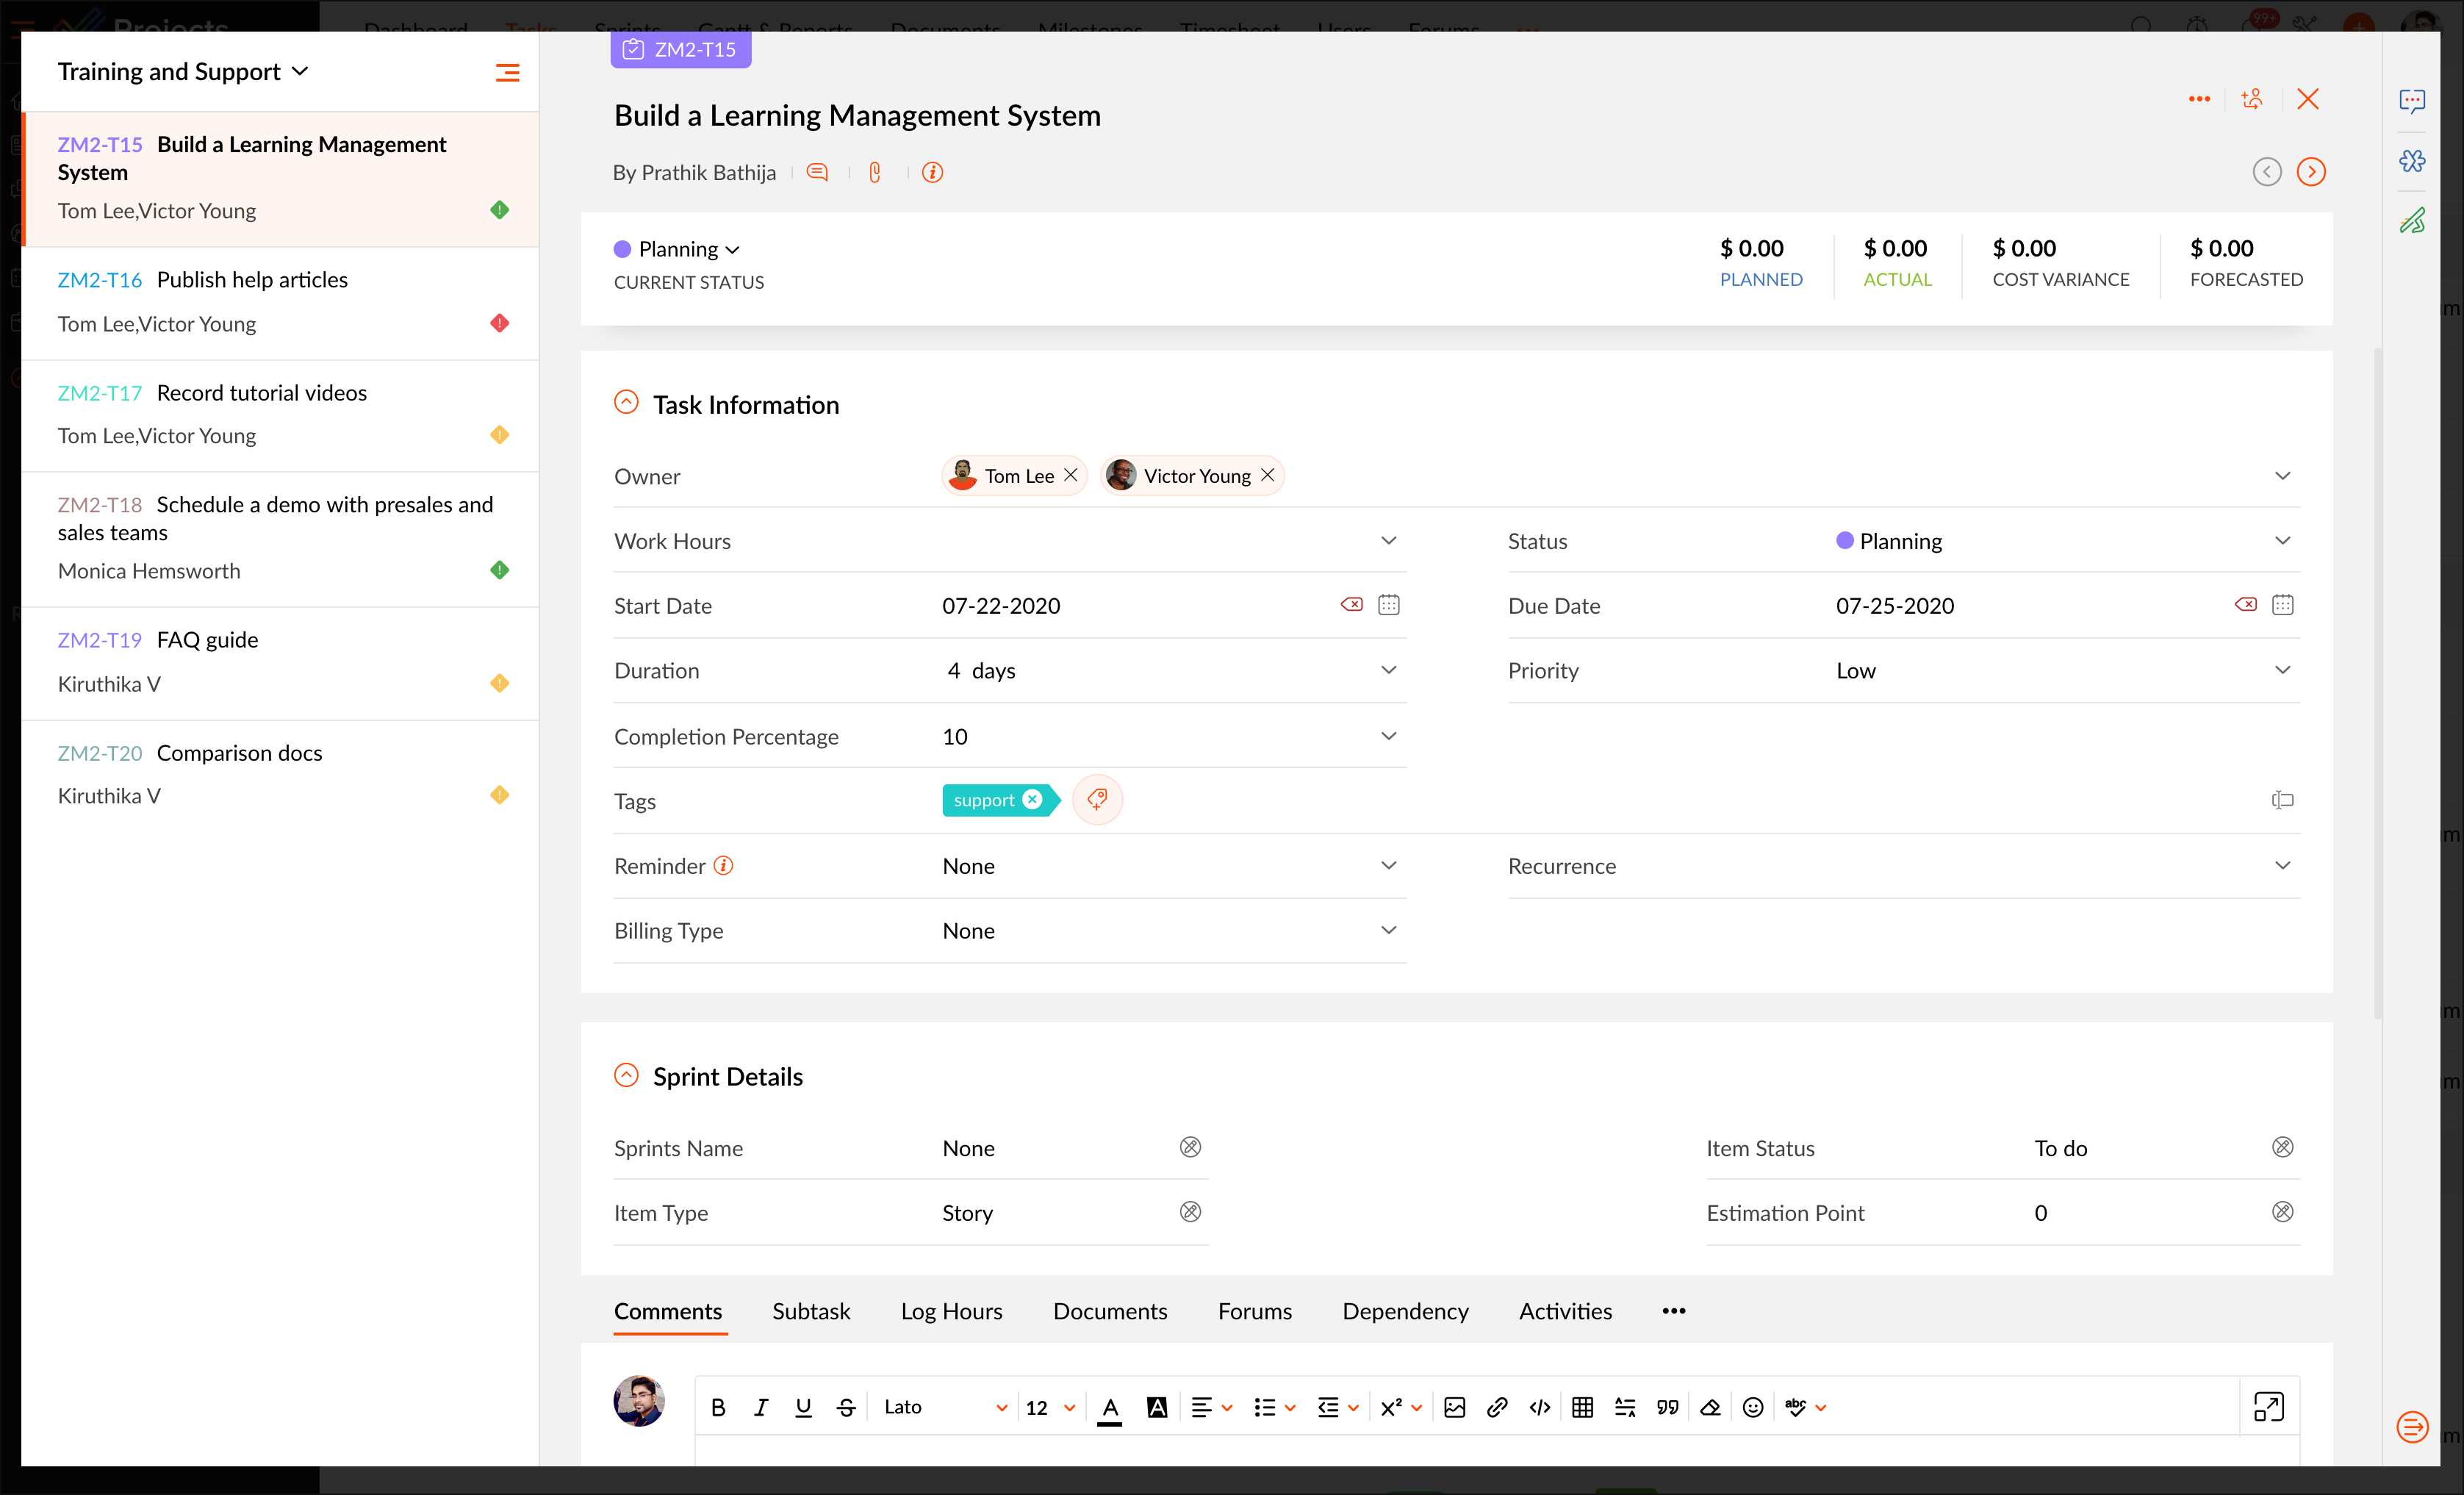This screenshot has width=2464, height=1495.
Task: Insert table in comment editor
Action: point(1582,1407)
